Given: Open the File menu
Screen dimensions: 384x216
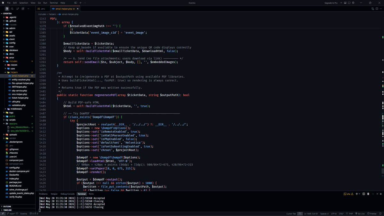Looking at the screenshot, I should pos(9,3).
